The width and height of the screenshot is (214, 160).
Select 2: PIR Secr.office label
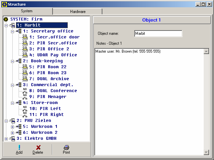pyautogui.click(x=53, y=43)
